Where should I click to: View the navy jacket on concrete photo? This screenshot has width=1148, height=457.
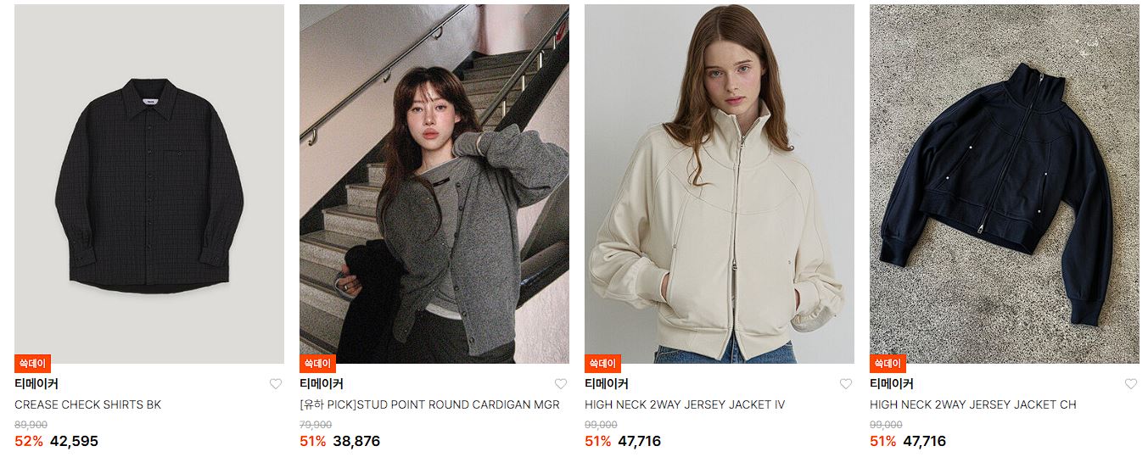(1005, 184)
